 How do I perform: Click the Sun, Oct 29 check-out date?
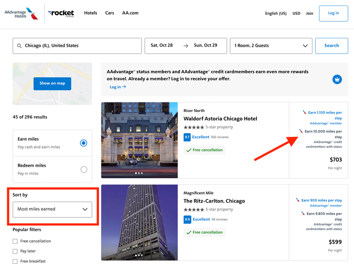click(x=205, y=45)
